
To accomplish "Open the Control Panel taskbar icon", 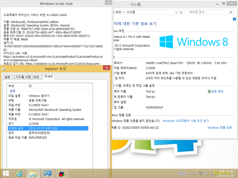I will tap(48, 174).
